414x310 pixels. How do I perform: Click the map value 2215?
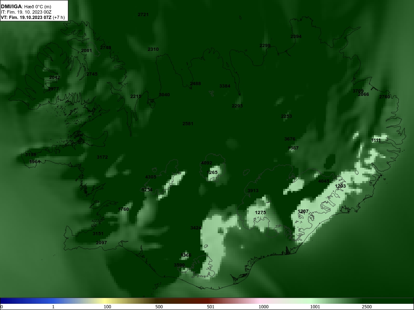(136, 96)
